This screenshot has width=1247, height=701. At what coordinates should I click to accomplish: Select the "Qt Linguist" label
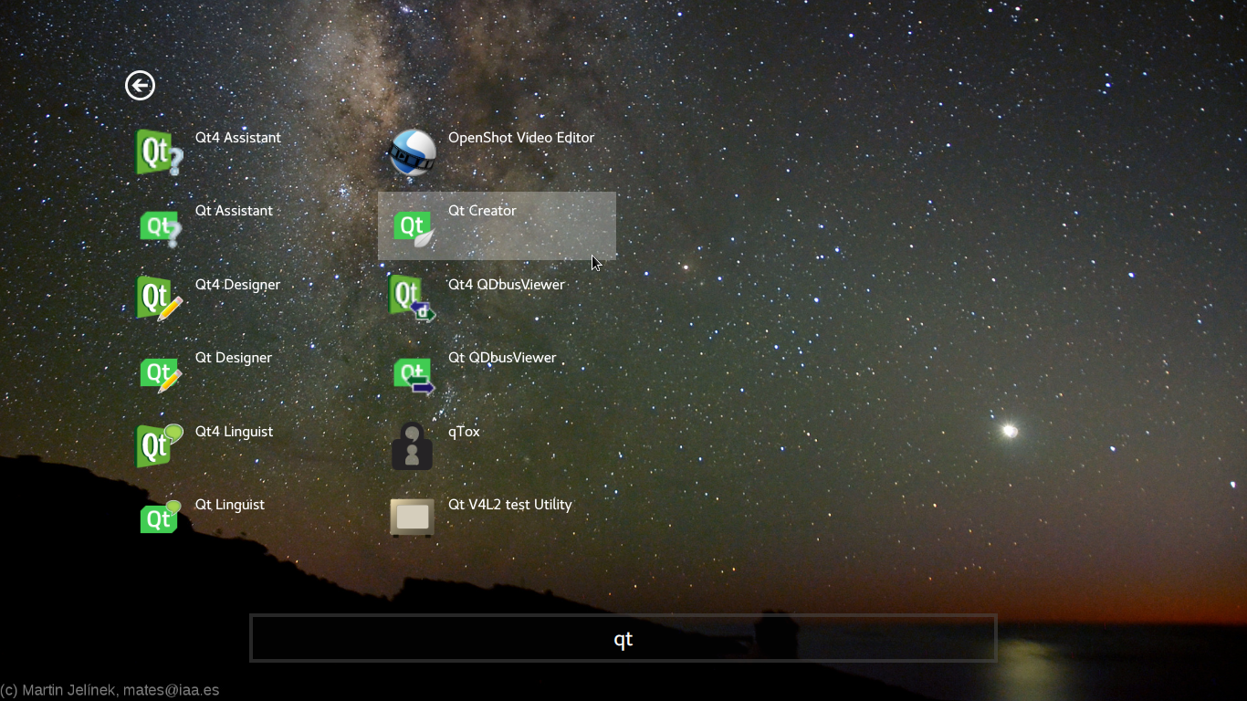[x=230, y=505]
